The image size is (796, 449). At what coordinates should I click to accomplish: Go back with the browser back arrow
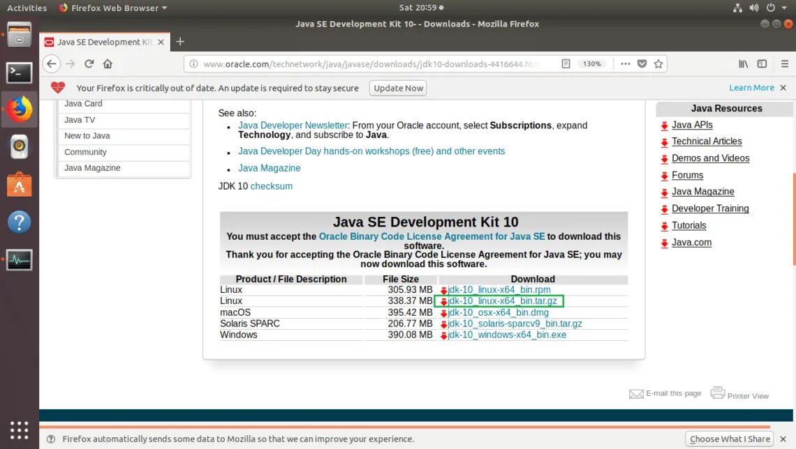51,64
